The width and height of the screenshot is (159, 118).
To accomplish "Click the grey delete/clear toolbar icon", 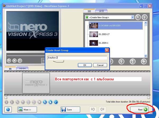I will [39, 102].
